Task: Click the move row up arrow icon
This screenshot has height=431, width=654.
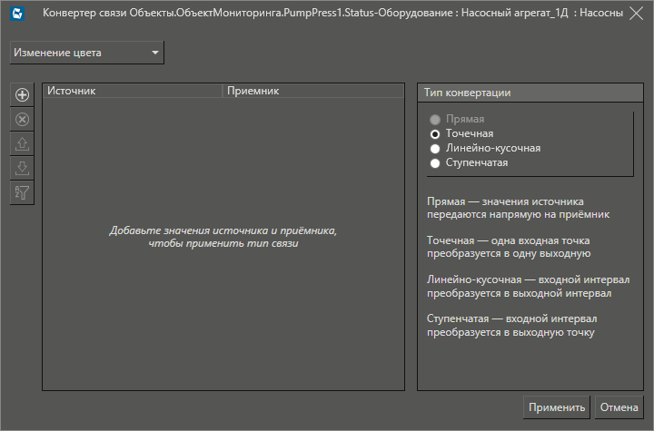Action: click(x=23, y=143)
